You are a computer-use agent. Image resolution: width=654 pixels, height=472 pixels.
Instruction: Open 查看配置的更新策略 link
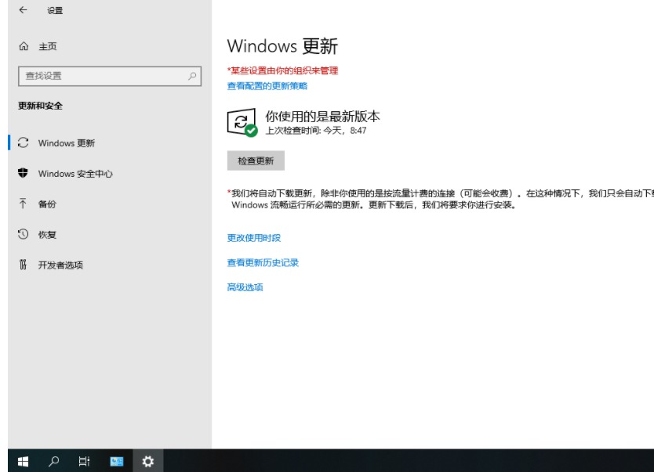(x=267, y=86)
